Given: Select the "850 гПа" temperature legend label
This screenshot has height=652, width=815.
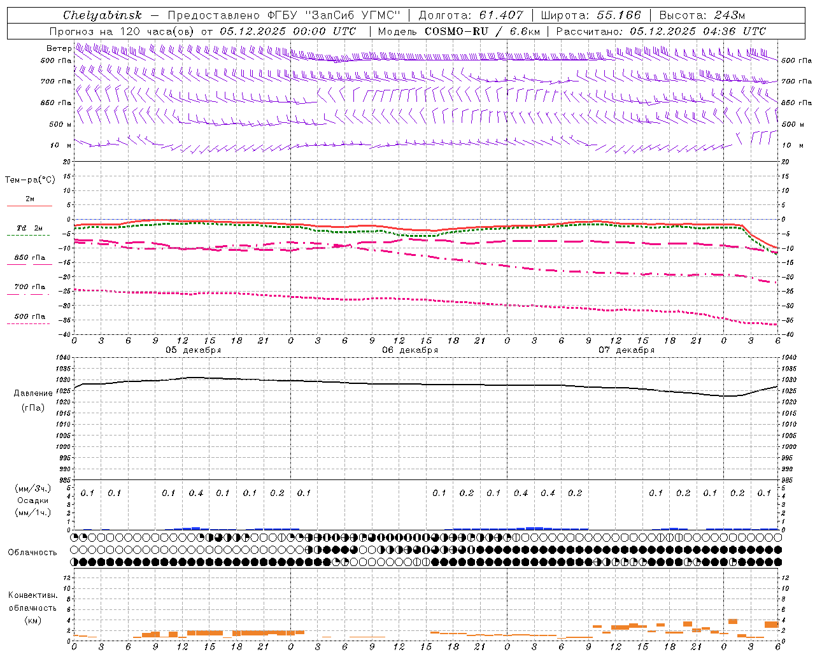Looking at the screenshot, I should [x=29, y=258].
